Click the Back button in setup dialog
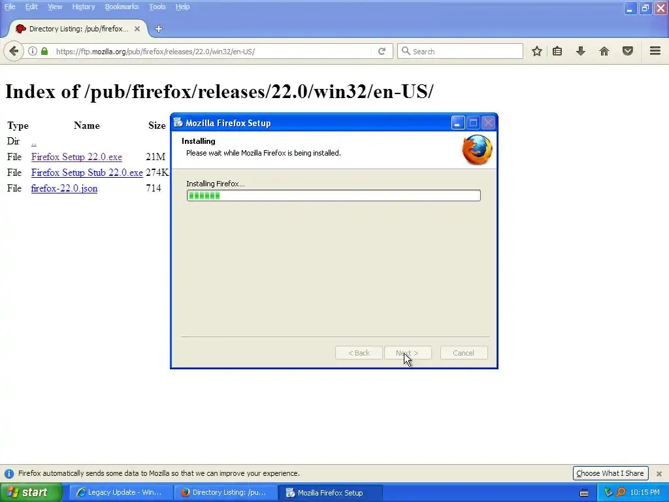 [359, 353]
